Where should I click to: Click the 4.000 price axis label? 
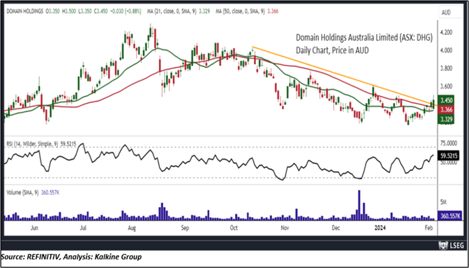point(446,50)
